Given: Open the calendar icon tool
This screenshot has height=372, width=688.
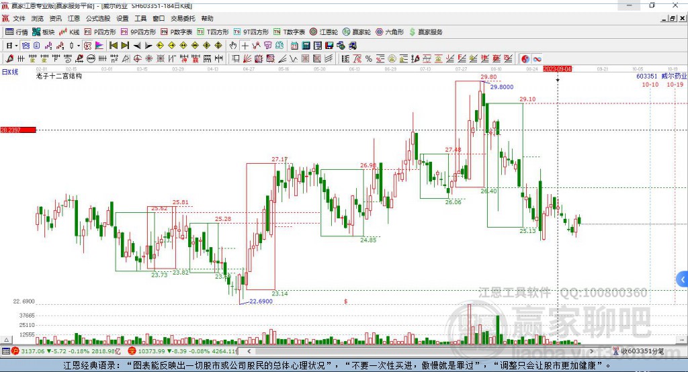Looking at the screenshot, I should (x=294, y=46).
